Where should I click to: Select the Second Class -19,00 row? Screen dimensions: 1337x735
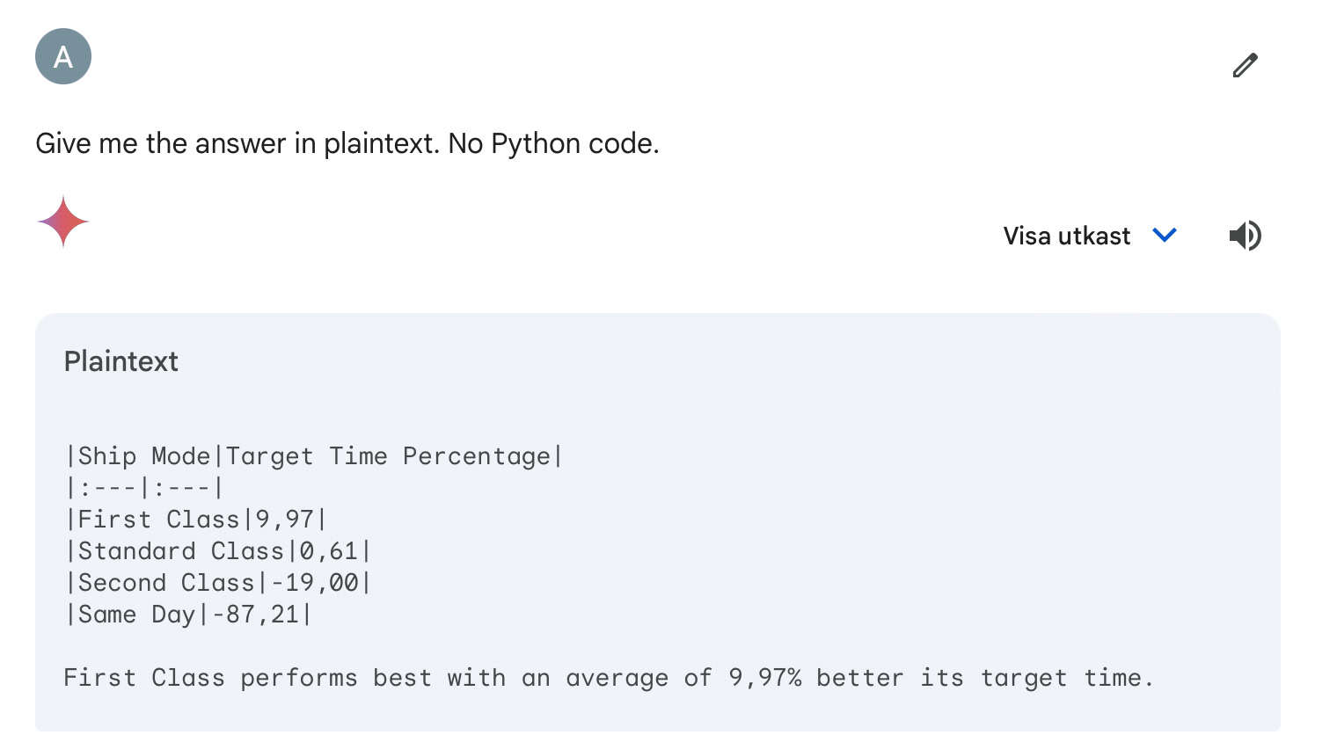tap(218, 583)
